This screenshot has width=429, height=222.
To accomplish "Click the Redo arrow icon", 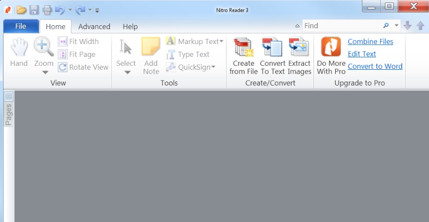I will point(80,10).
